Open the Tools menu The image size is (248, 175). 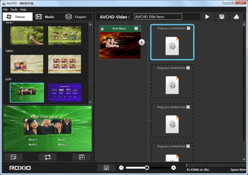[14, 10]
